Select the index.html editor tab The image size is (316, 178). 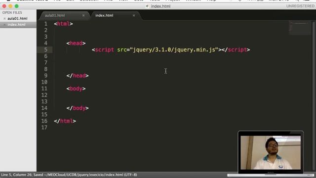(104, 15)
